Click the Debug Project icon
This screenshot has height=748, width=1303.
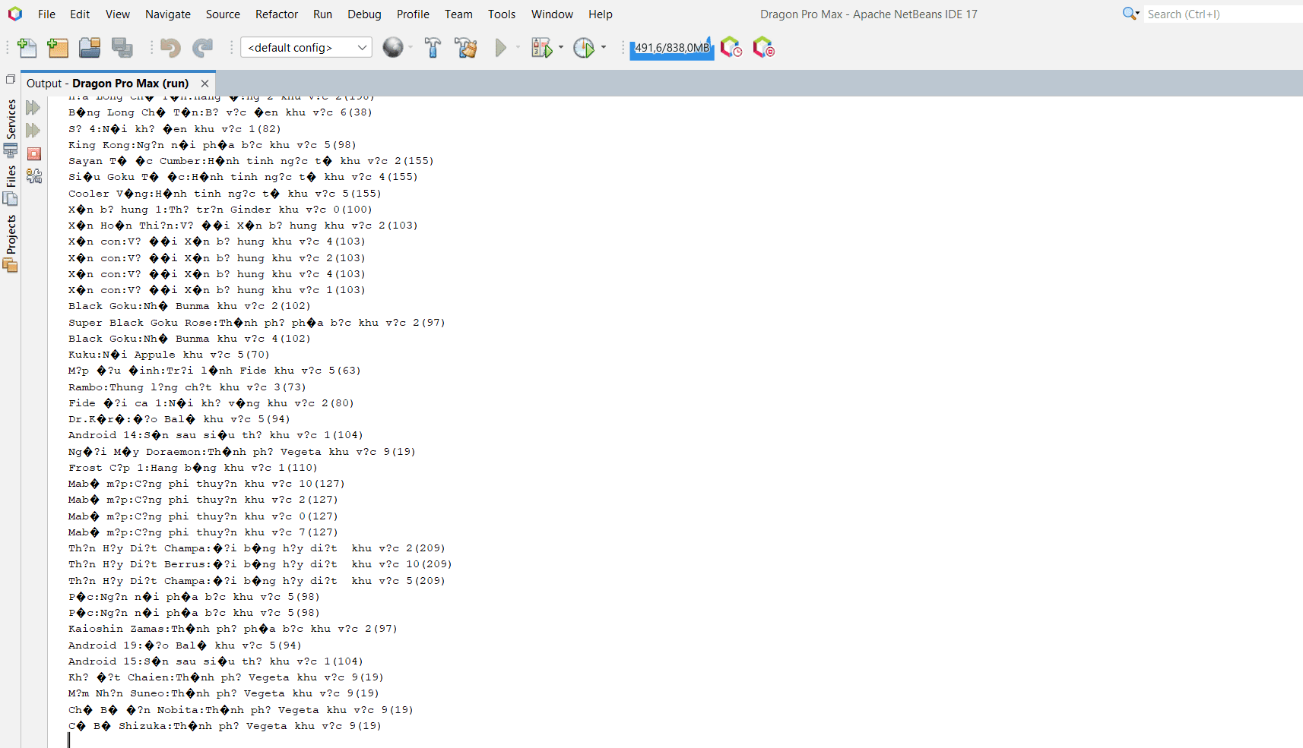pyautogui.click(x=542, y=48)
